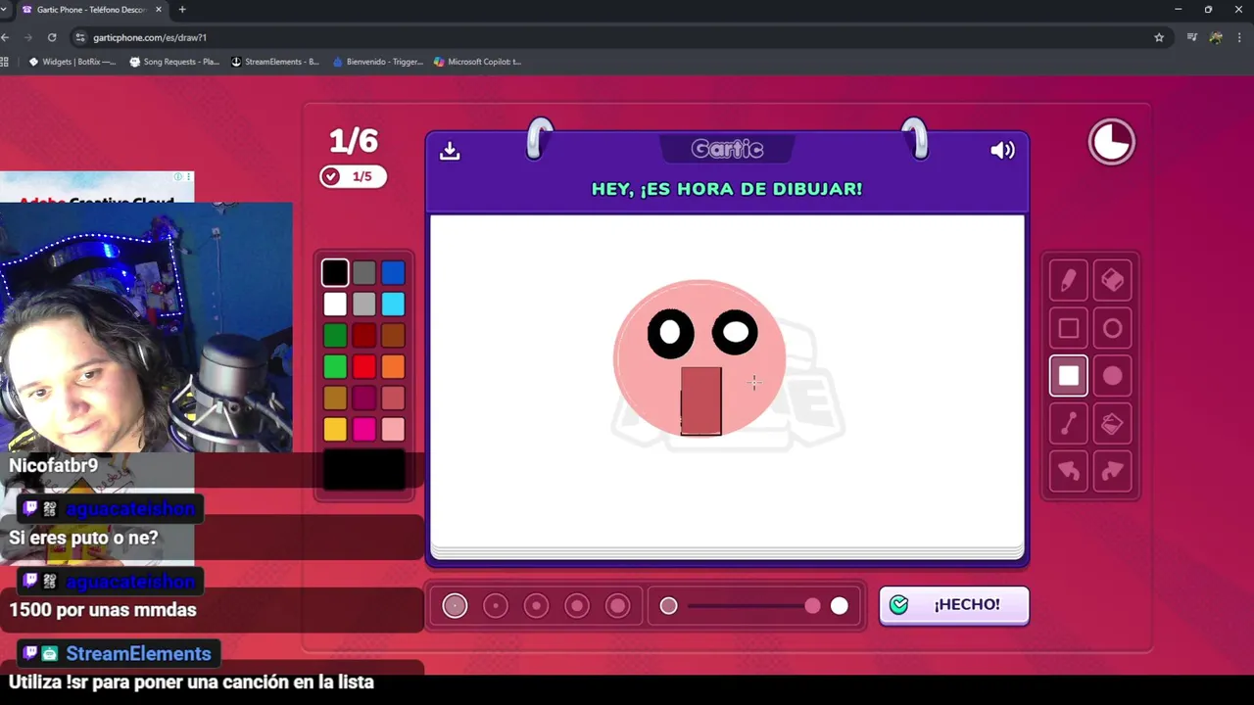This screenshot has width=1254, height=705.
Task: Select the Eraser tool
Action: pyautogui.click(x=1112, y=281)
